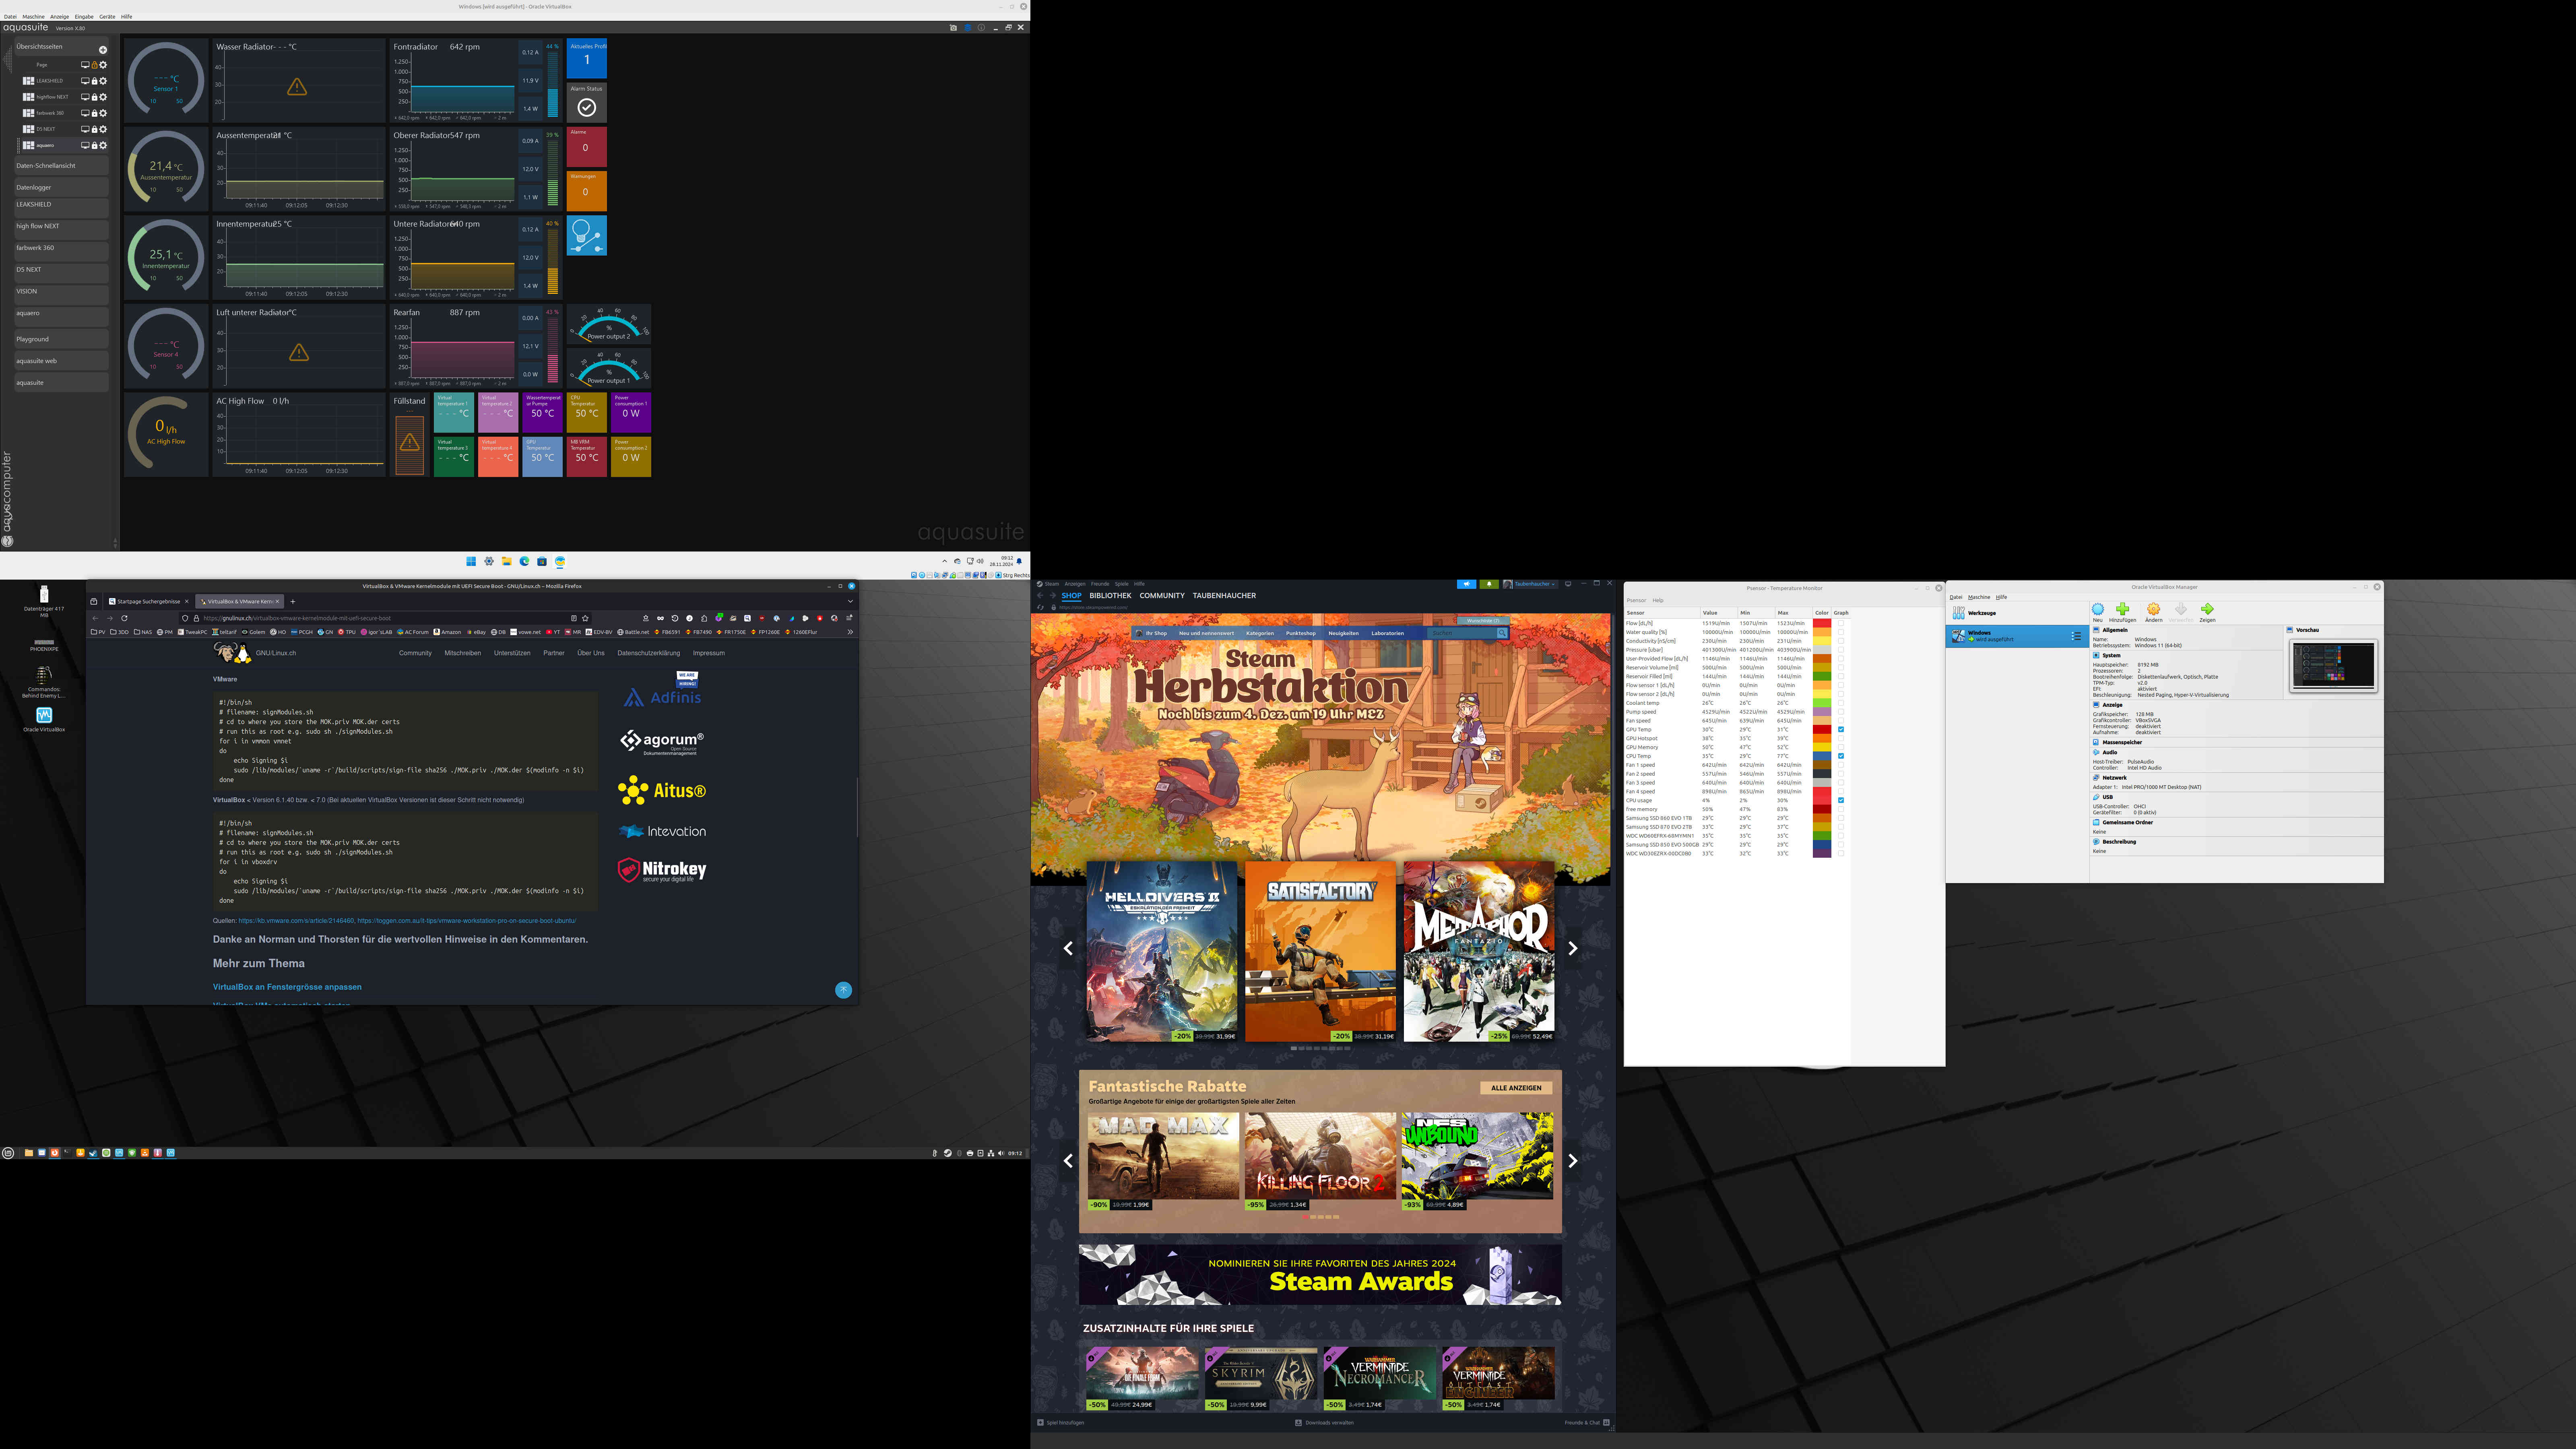Screen dimensions: 2576x1449
Task: Open LEAKSHIELD page settings gear
Action: 103,81
